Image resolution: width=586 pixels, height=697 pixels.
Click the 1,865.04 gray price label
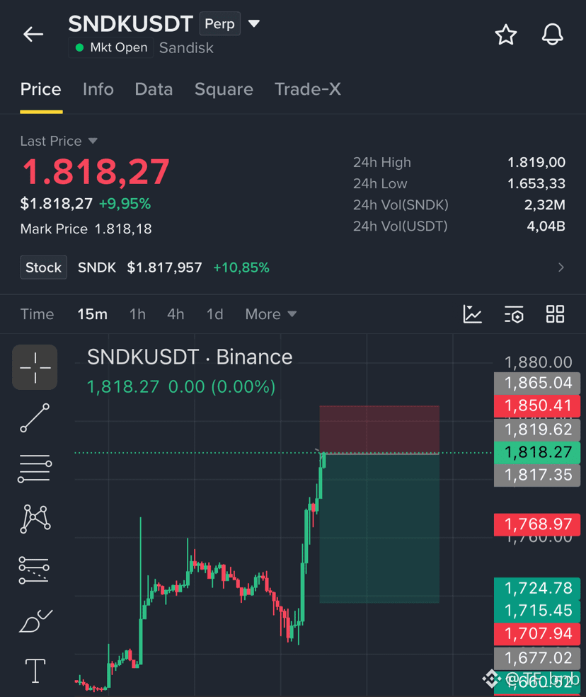[x=537, y=383]
